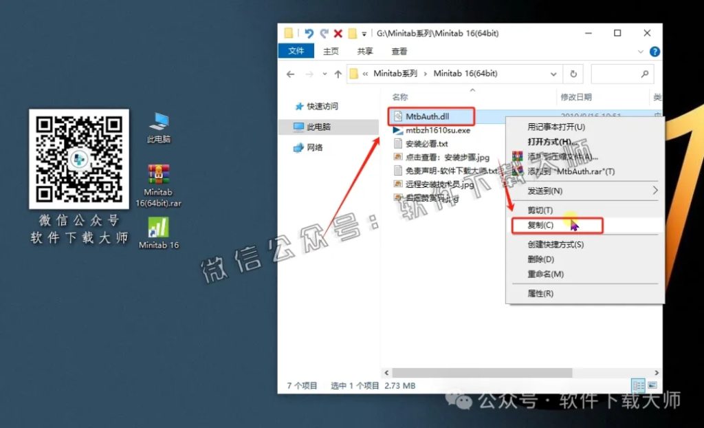704x428 pixels.
Task: Expand the 名称 column sort arrow
Action: (x=472, y=90)
